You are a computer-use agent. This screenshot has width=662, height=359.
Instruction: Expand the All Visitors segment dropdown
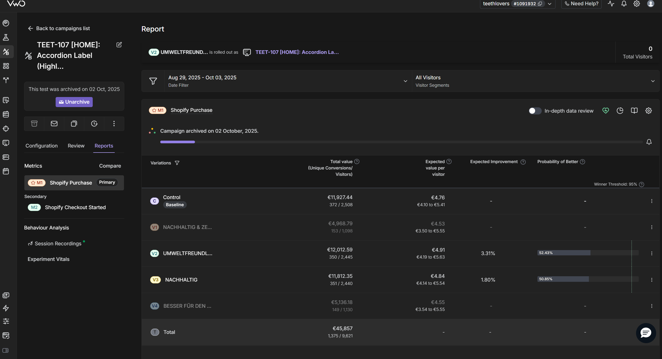pos(653,81)
